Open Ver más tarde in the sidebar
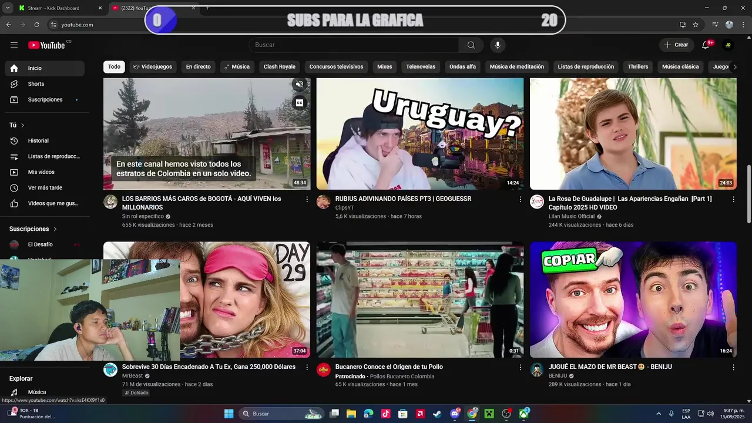Screen dimensions: 752x423 point(45,188)
